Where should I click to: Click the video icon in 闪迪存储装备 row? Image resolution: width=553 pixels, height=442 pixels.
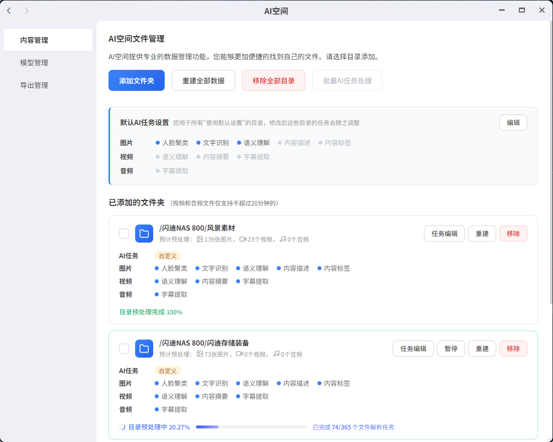click(240, 354)
